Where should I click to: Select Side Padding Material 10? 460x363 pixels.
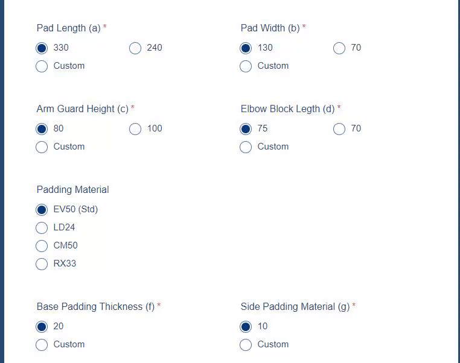click(x=246, y=327)
